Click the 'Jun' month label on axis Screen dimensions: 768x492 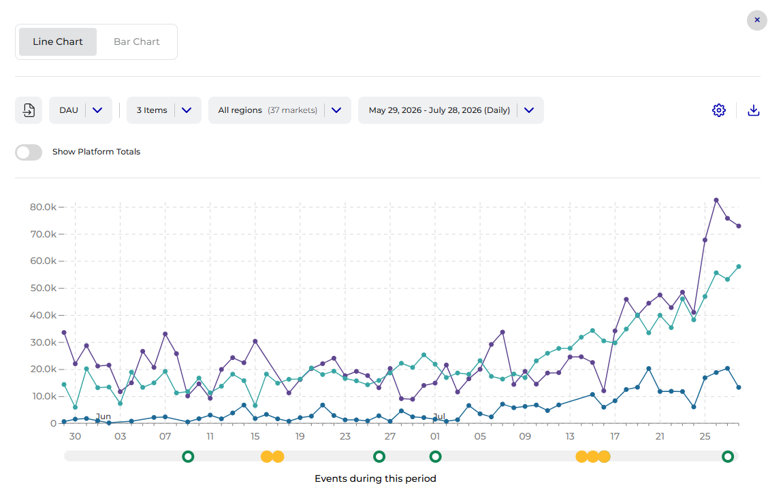point(103,416)
